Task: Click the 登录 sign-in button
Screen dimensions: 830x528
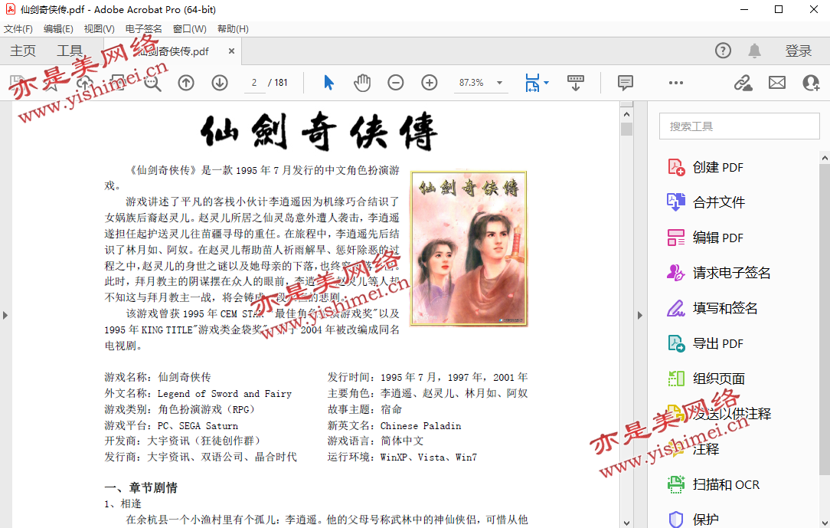Action: pos(799,51)
